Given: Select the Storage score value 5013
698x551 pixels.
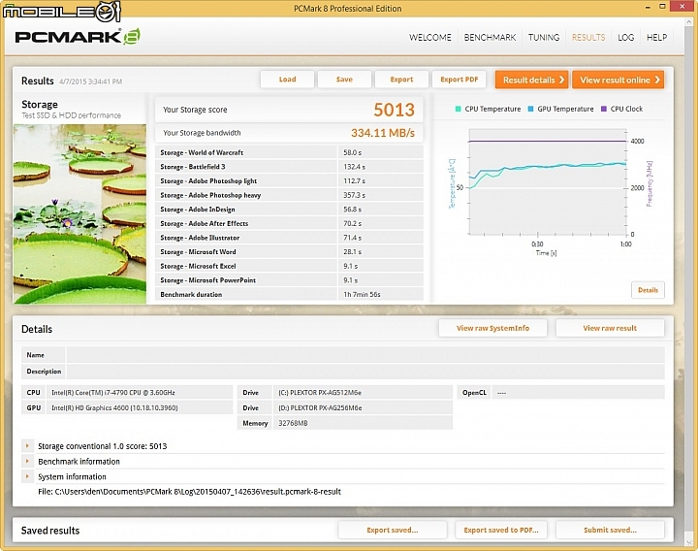Looking at the screenshot, I should [x=394, y=110].
